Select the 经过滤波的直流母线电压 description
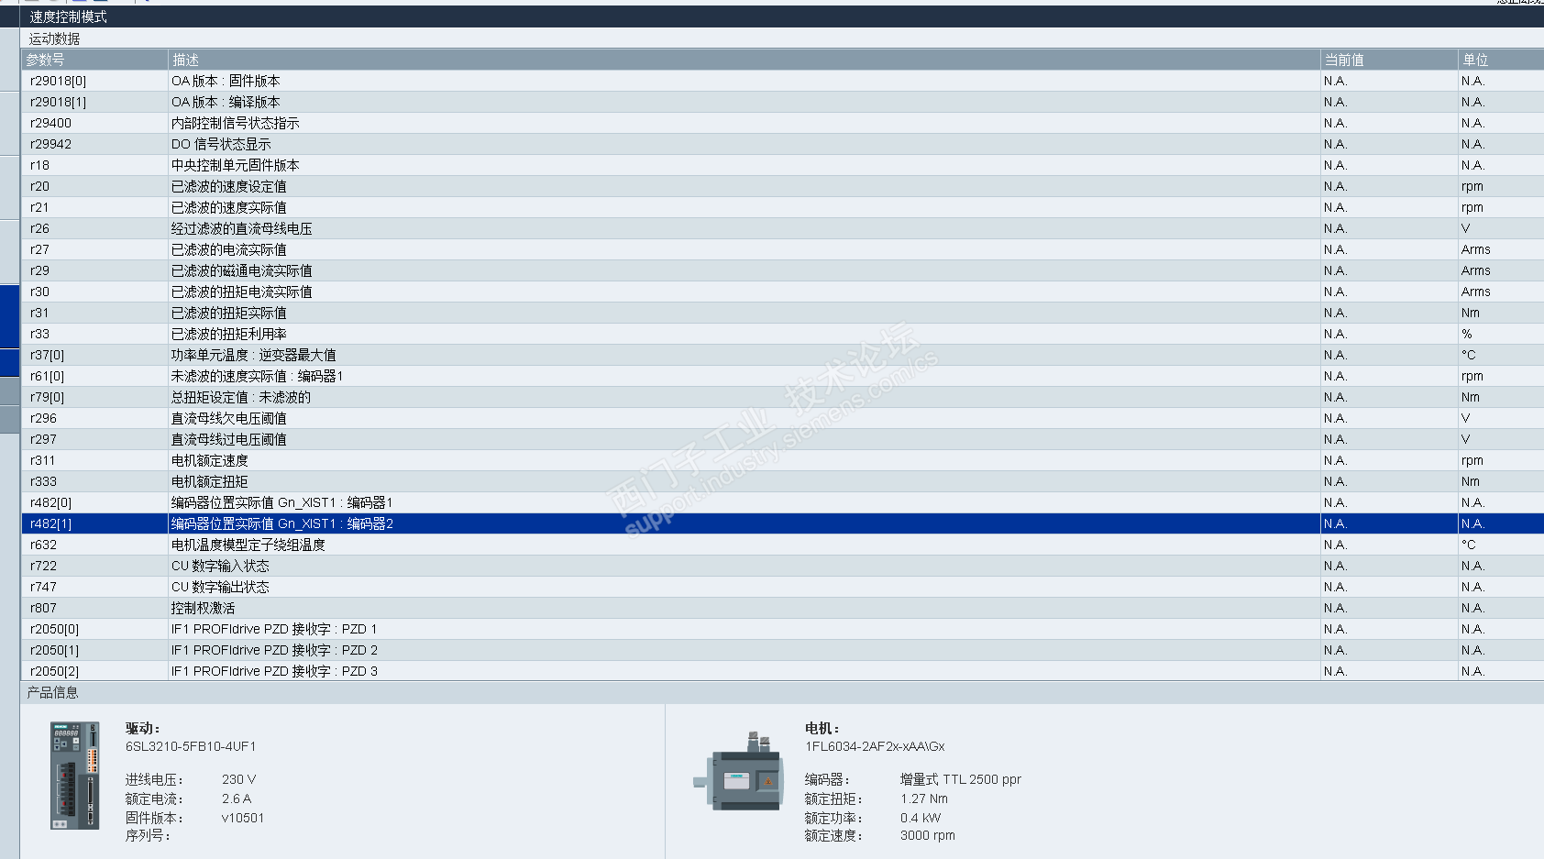The image size is (1544, 859). point(242,228)
